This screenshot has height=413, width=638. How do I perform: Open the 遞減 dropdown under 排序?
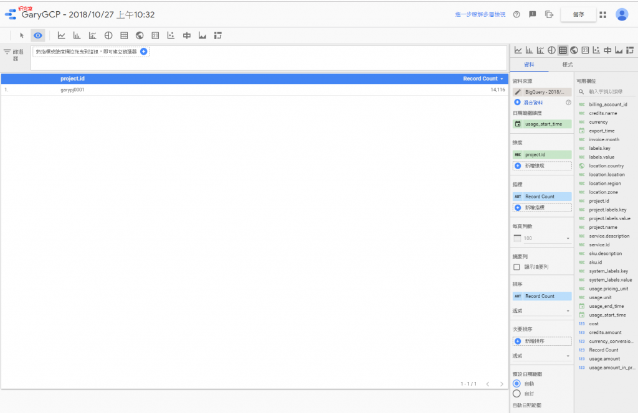tap(542, 311)
